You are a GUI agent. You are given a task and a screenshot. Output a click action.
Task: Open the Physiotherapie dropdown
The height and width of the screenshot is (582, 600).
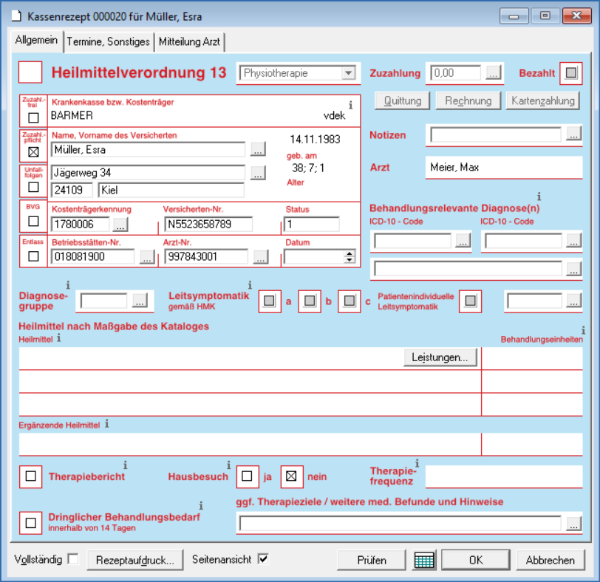pos(348,73)
